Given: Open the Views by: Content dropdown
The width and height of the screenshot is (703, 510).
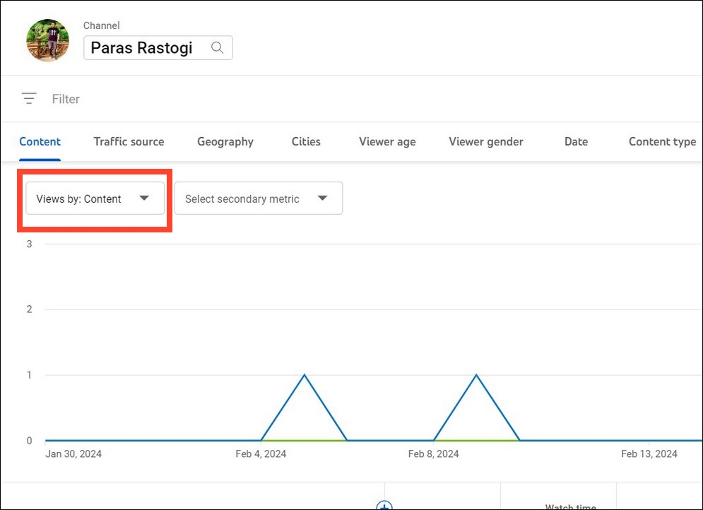Looking at the screenshot, I should click(x=95, y=198).
